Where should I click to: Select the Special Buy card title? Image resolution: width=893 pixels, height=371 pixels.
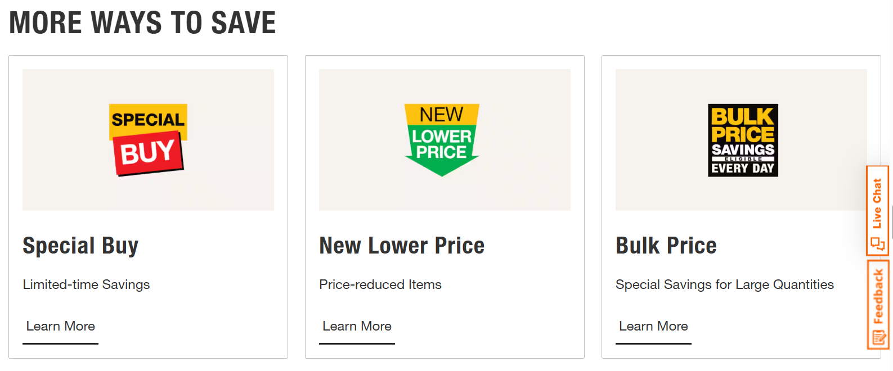(80, 246)
